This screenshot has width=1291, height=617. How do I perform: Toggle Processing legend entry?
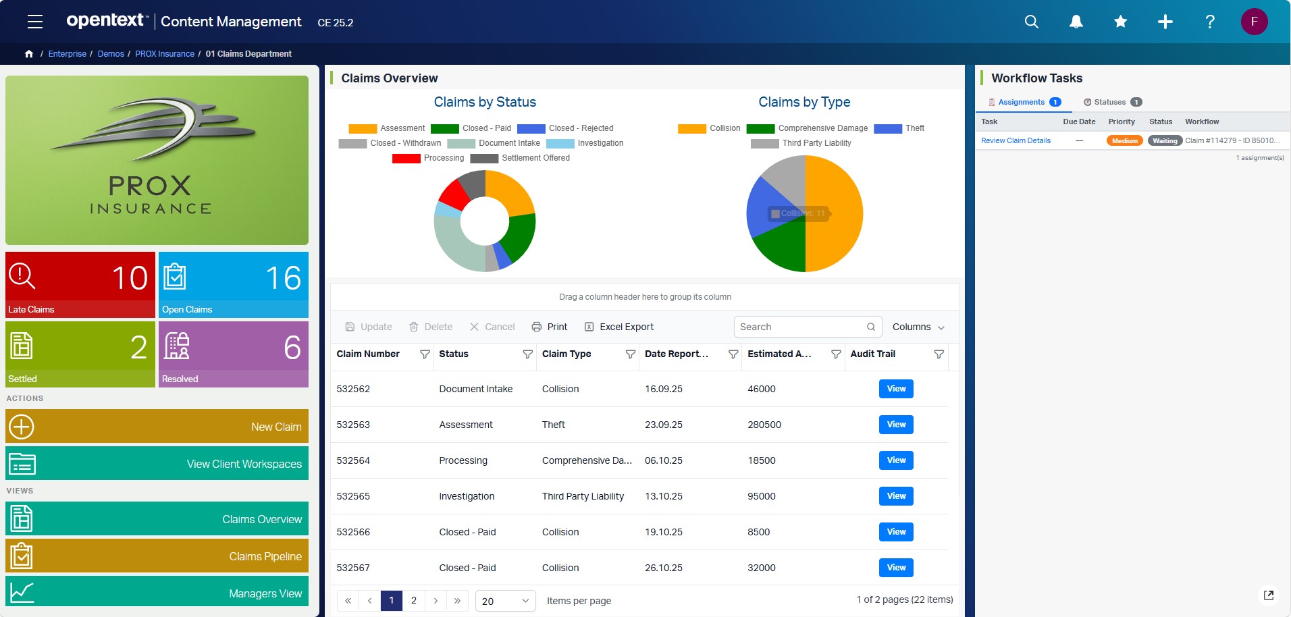tap(428, 158)
